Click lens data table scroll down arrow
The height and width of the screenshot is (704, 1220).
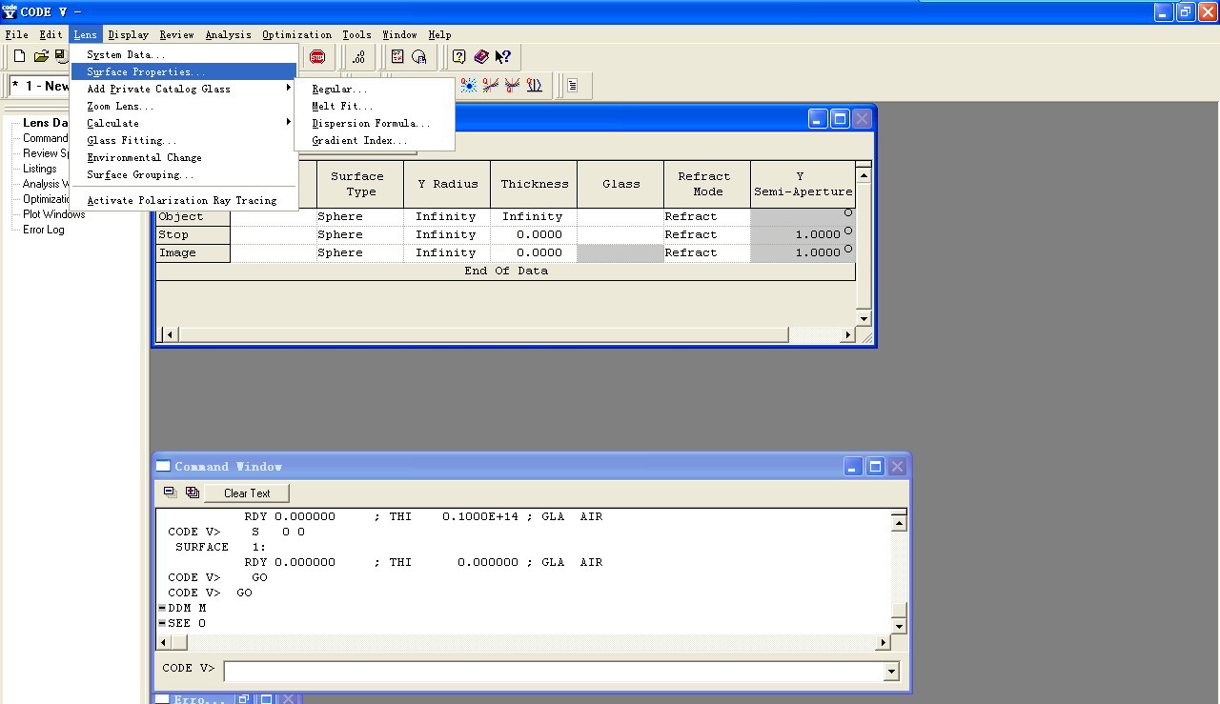(x=864, y=318)
